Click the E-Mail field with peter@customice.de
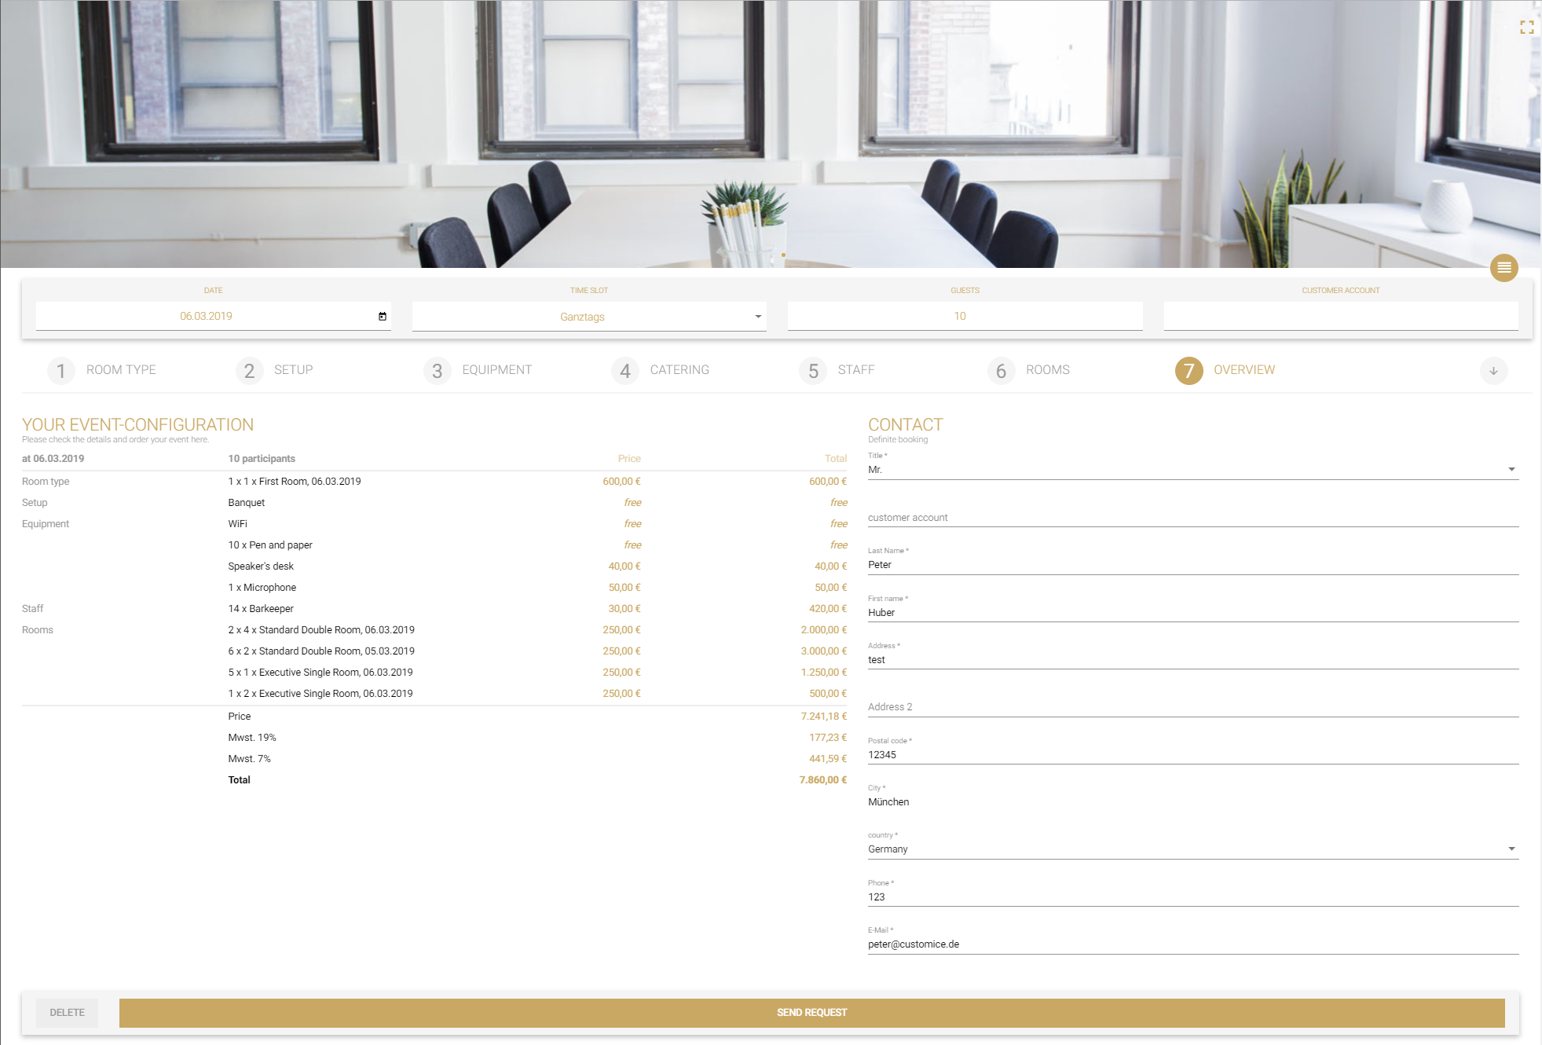The height and width of the screenshot is (1045, 1542). [1193, 944]
